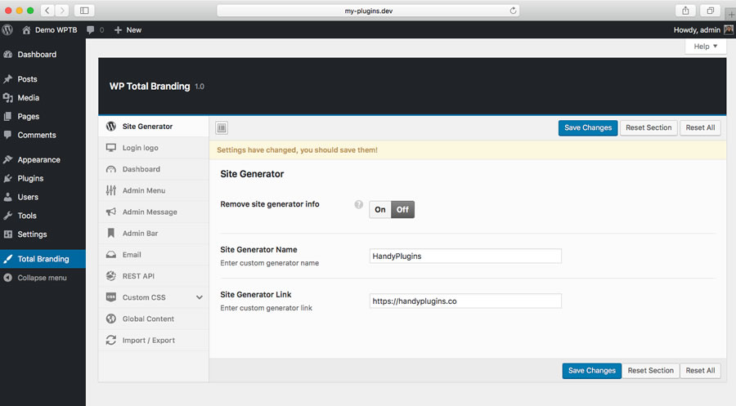Click the Posts pin icon

coord(7,78)
